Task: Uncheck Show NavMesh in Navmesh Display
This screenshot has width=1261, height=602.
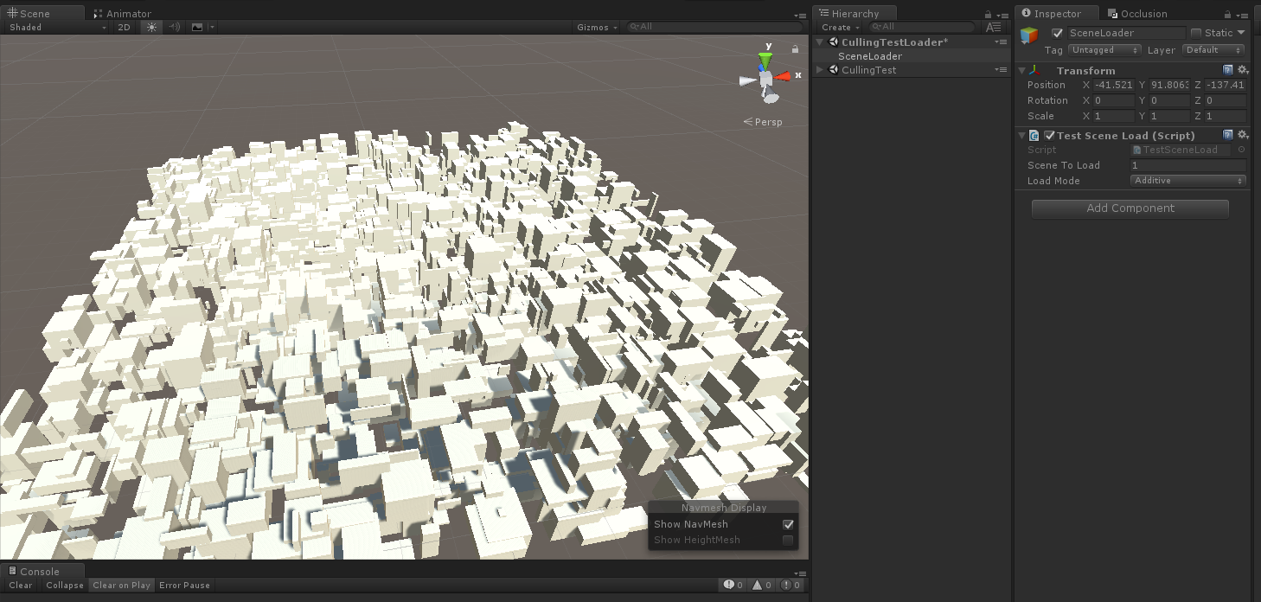Action: [x=788, y=524]
